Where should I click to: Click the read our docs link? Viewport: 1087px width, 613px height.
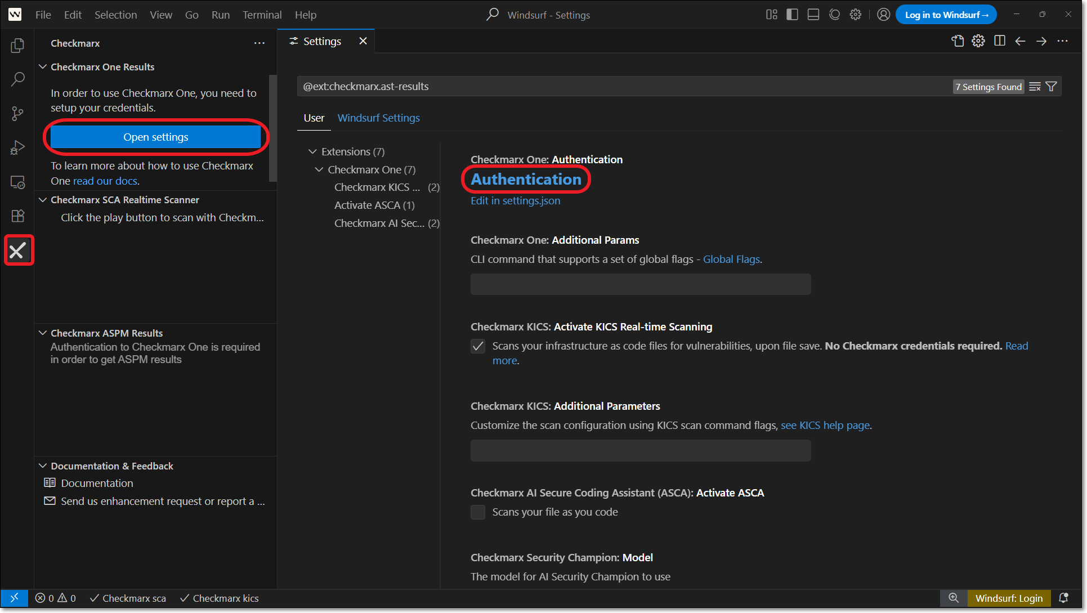(x=105, y=181)
